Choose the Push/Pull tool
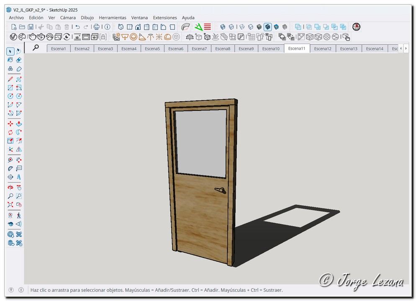The image size is (416, 301). coord(19,124)
